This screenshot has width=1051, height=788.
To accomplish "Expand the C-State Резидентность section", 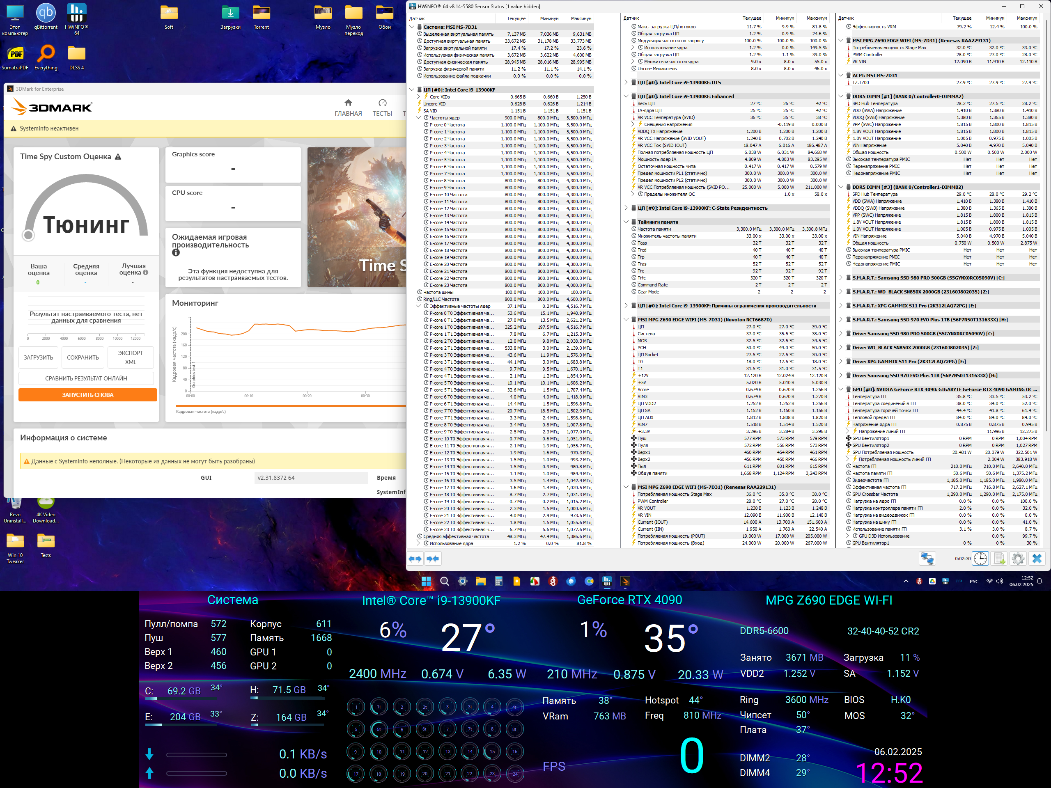I will coord(626,208).
